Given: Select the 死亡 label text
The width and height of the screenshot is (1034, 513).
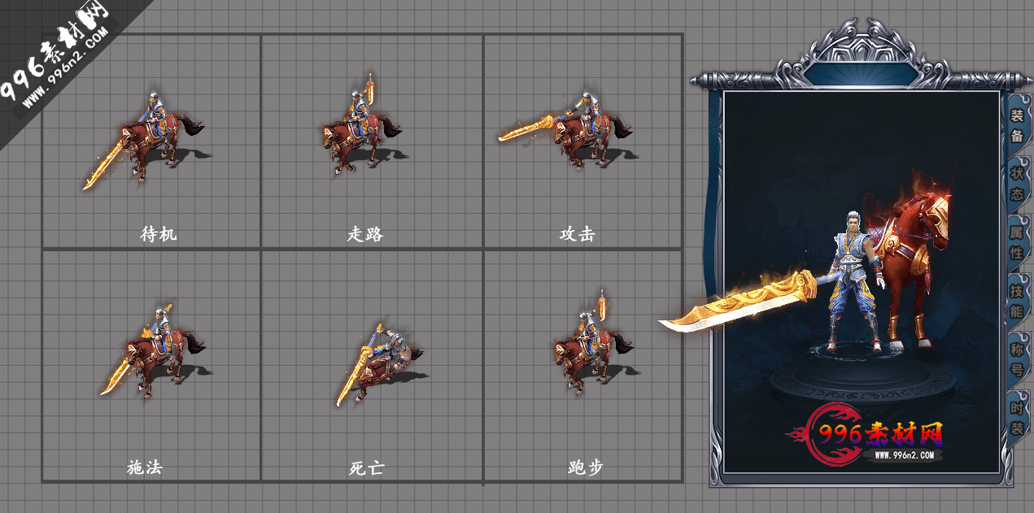Looking at the screenshot, I should pos(366,468).
